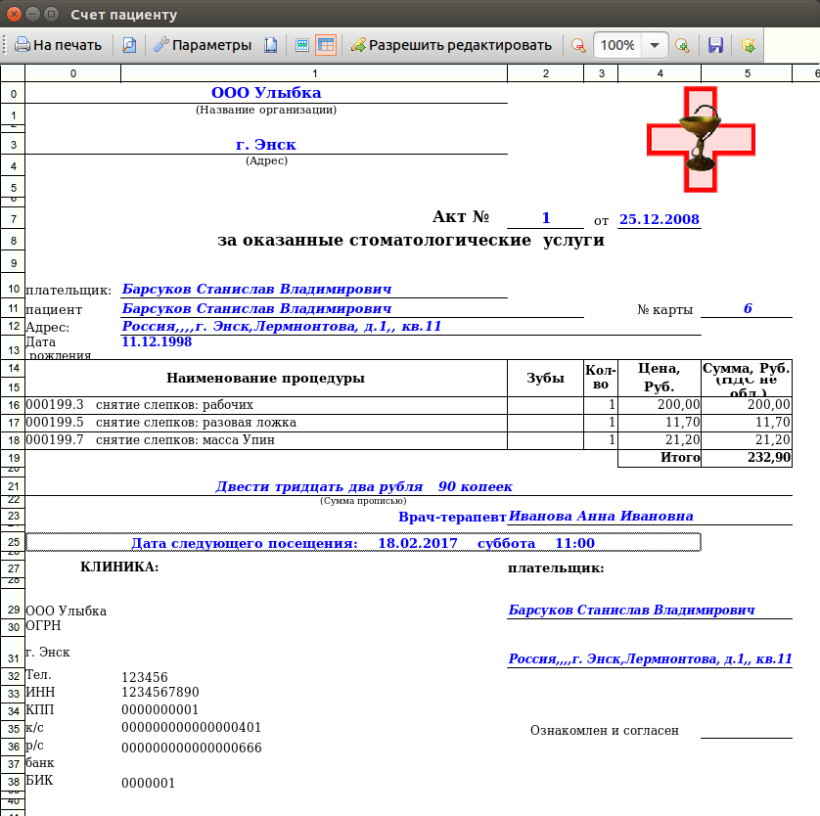This screenshot has height=816, width=820.
Task: Click the birth date 11.12.1998
Action: [x=157, y=341]
